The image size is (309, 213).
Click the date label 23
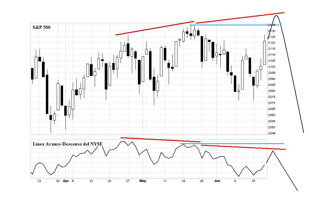[x=40, y=181]
